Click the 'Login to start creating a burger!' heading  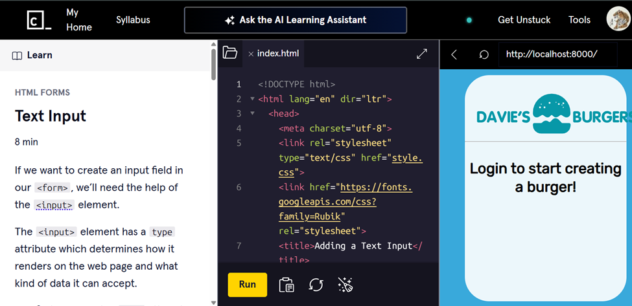coord(545,177)
